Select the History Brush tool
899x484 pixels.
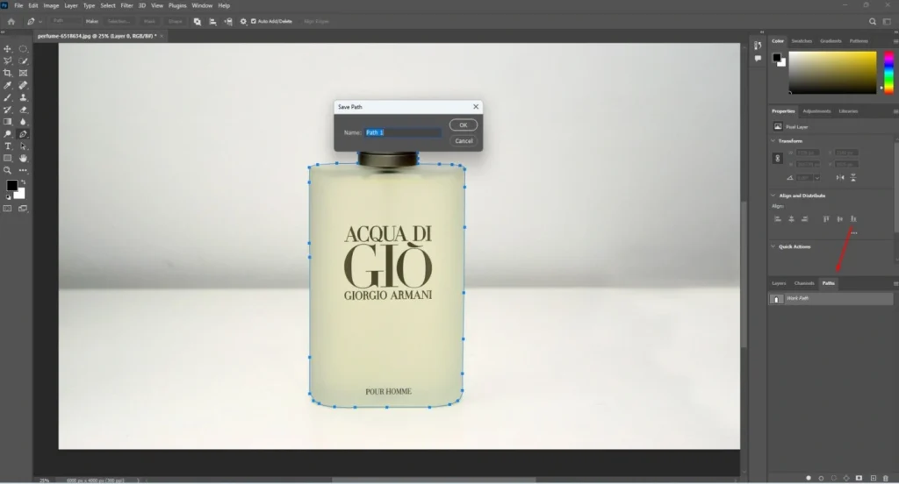7,110
